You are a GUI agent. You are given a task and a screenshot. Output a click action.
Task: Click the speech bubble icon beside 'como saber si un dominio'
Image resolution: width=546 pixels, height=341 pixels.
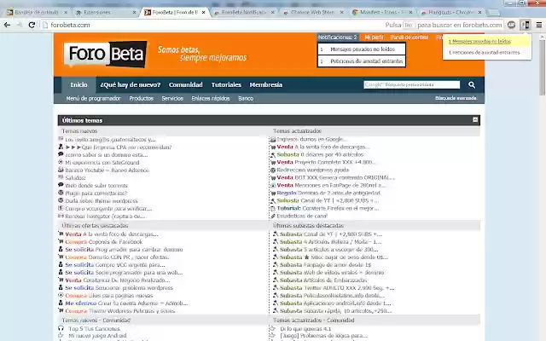[61, 154]
